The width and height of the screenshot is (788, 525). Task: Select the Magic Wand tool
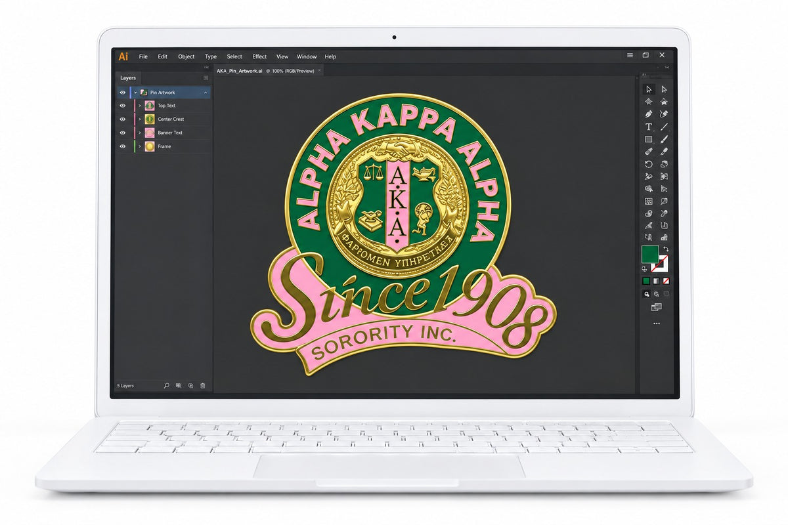[x=649, y=102]
